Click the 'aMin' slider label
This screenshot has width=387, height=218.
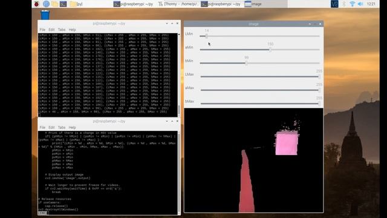(189, 47)
